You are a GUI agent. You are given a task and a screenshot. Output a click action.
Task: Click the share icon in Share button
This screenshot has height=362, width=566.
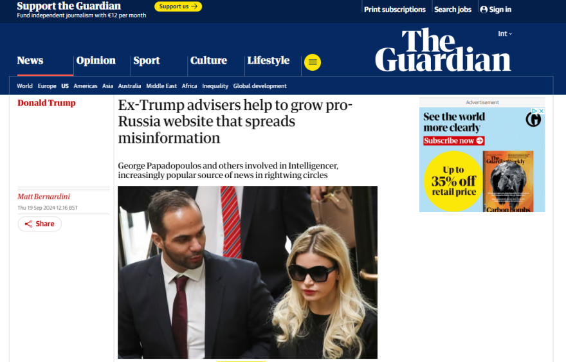[28, 224]
